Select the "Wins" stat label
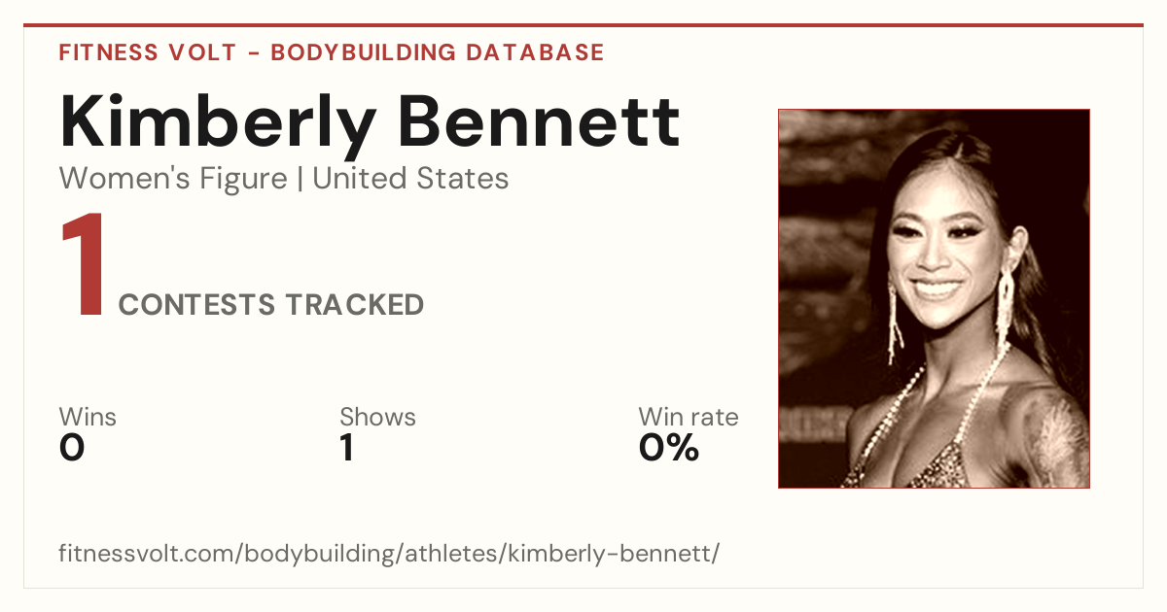The height and width of the screenshot is (612, 1167). (x=88, y=417)
